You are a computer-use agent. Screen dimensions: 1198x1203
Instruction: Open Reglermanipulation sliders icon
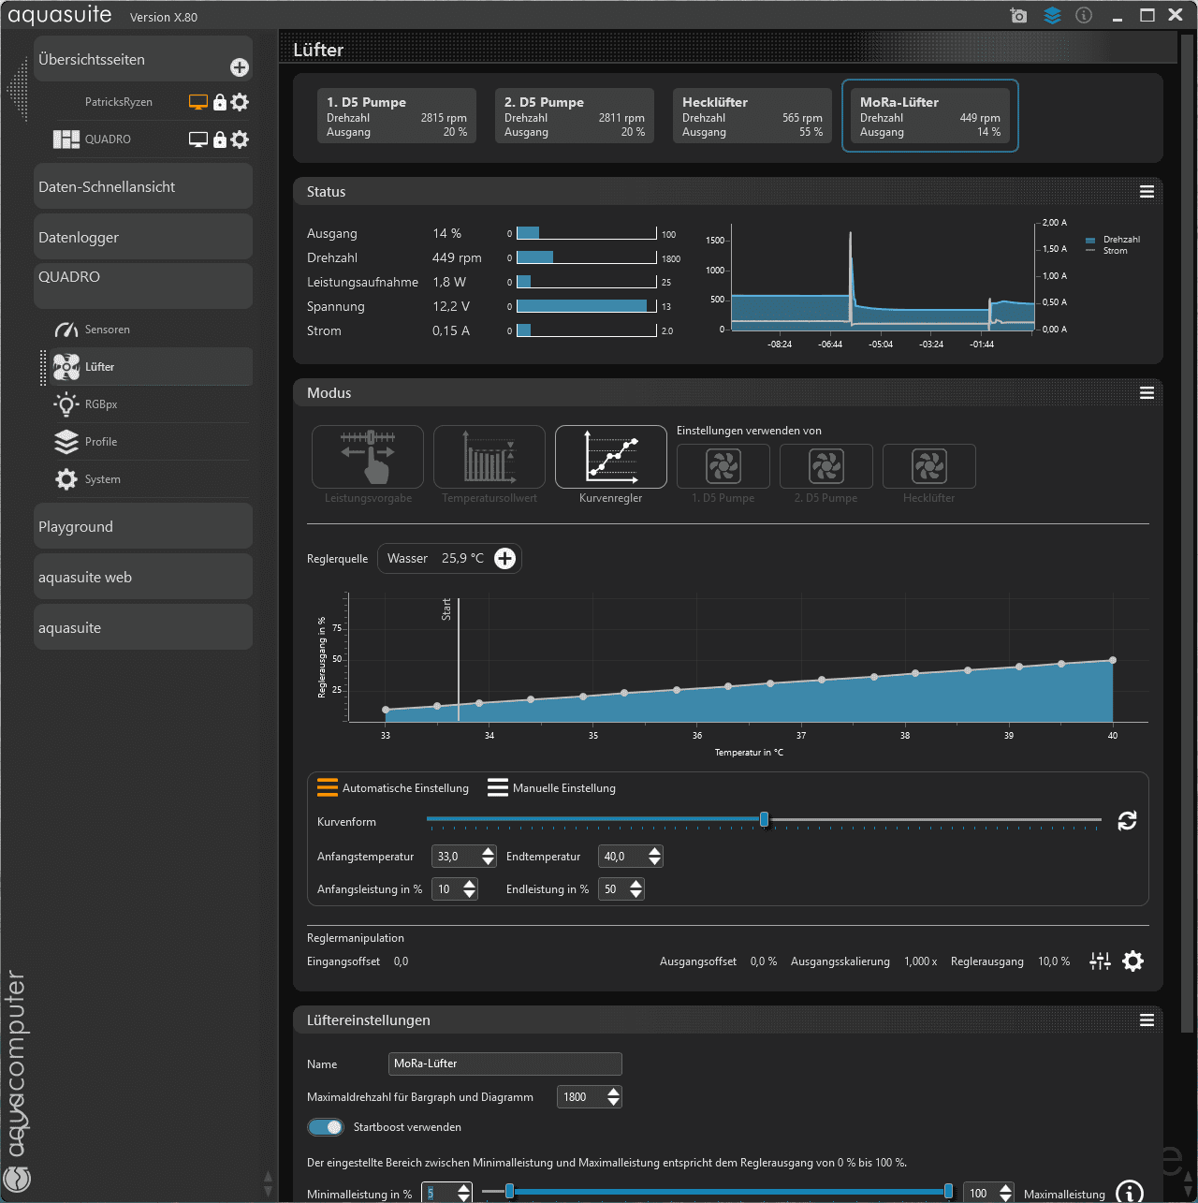click(x=1101, y=961)
